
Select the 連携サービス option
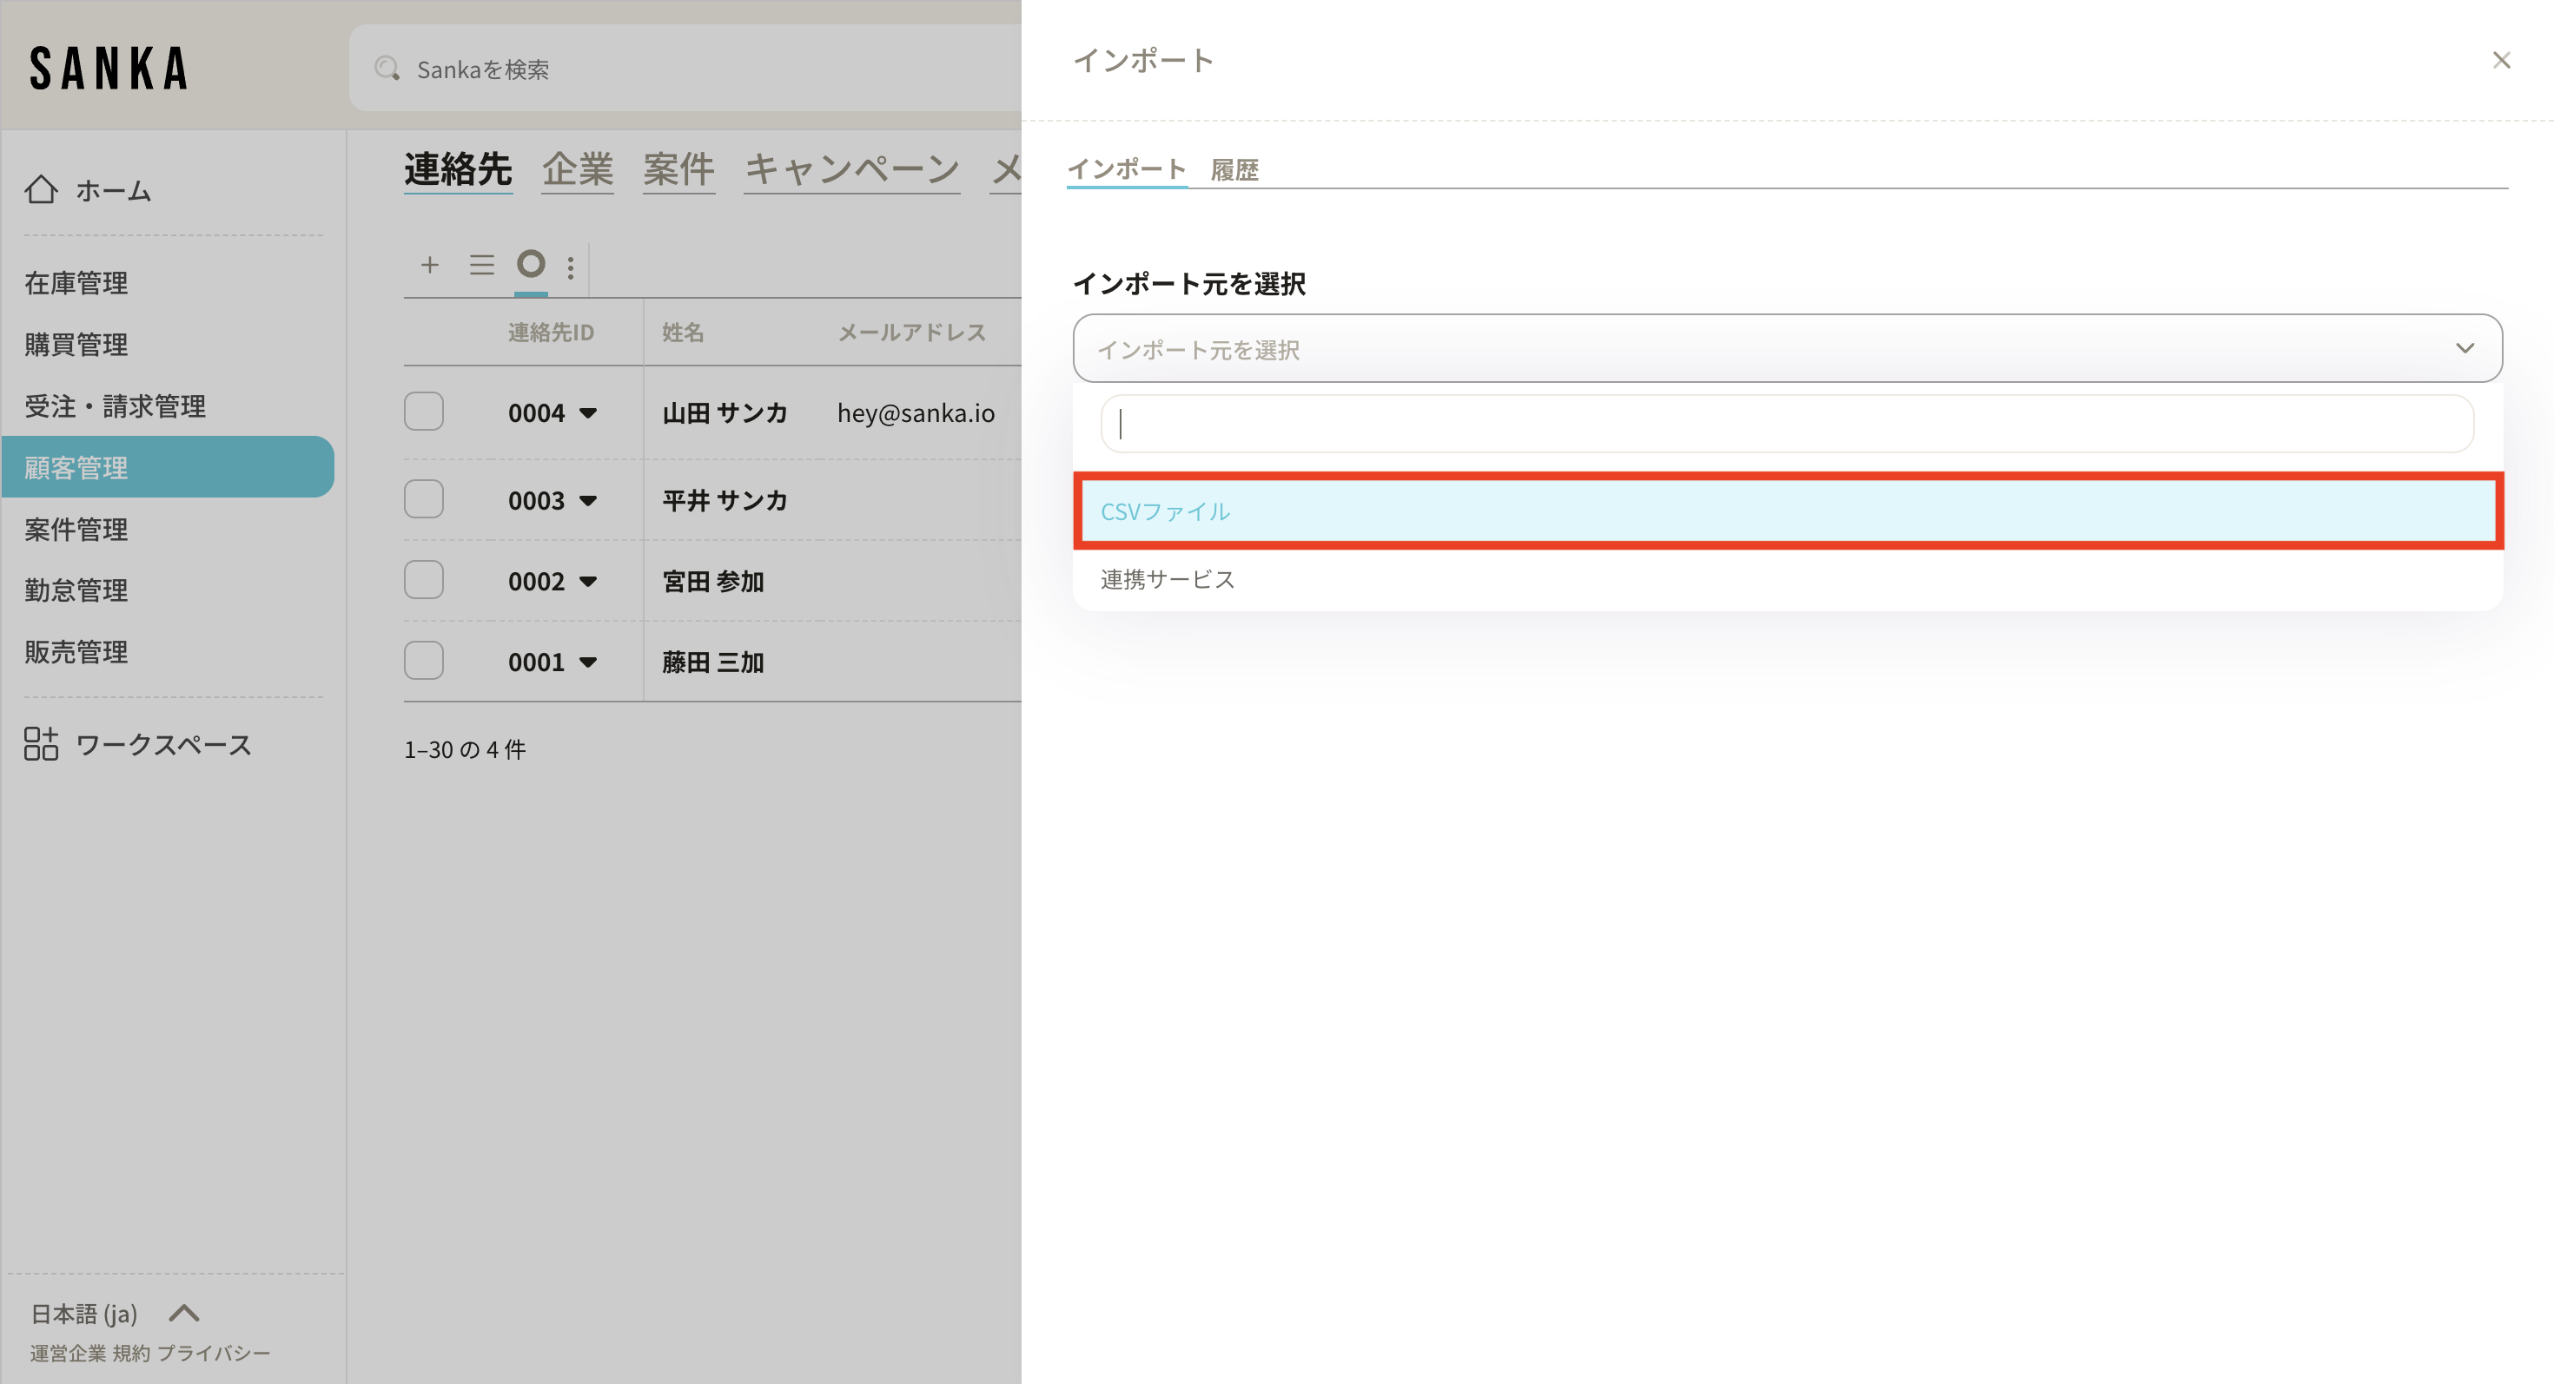pyautogui.click(x=1167, y=578)
